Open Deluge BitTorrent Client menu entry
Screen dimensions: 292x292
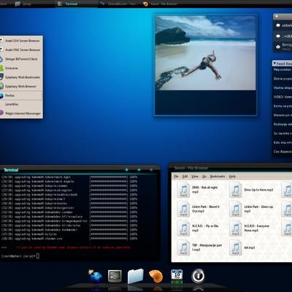pos(21,59)
